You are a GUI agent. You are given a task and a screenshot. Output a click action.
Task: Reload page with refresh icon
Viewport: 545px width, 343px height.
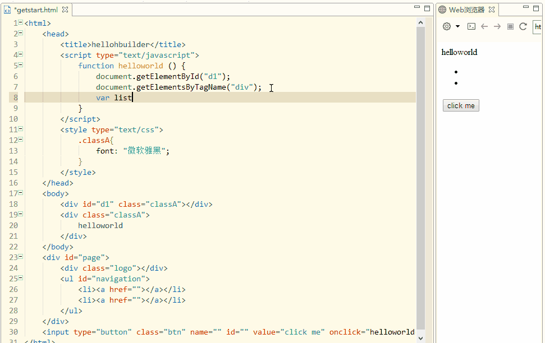click(x=523, y=26)
